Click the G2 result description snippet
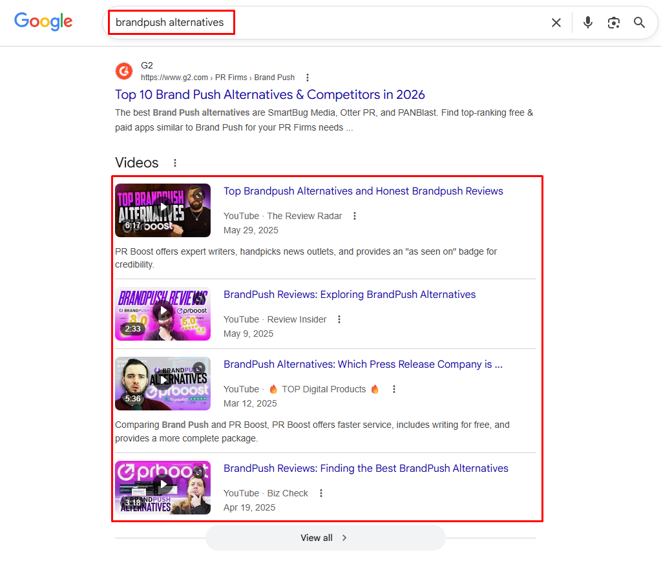 coord(324,120)
